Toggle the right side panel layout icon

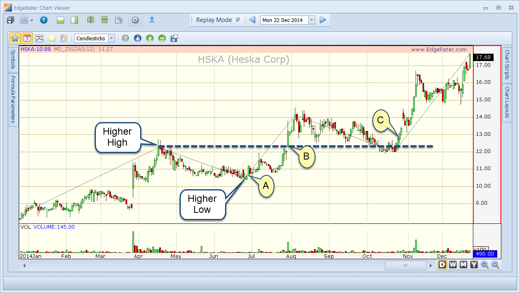74,20
